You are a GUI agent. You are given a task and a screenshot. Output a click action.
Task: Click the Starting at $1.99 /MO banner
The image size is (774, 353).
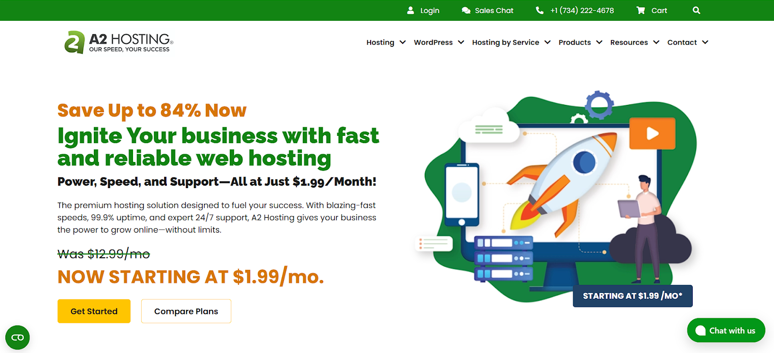633,296
